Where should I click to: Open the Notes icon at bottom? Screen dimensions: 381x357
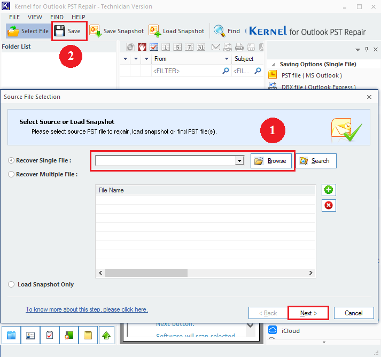pos(88,335)
